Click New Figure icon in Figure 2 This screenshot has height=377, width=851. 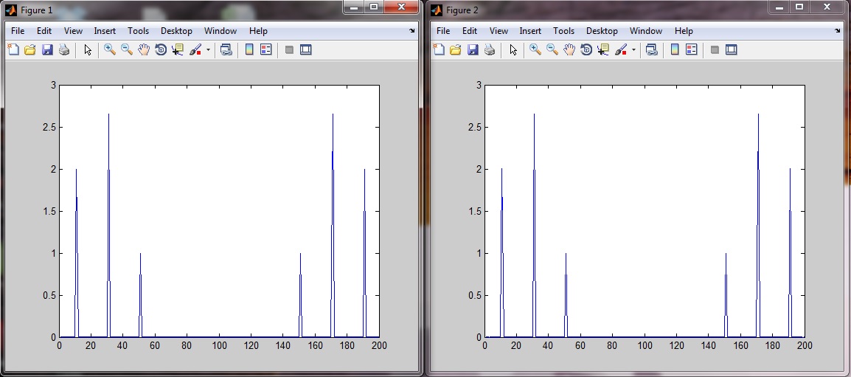click(x=438, y=50)
